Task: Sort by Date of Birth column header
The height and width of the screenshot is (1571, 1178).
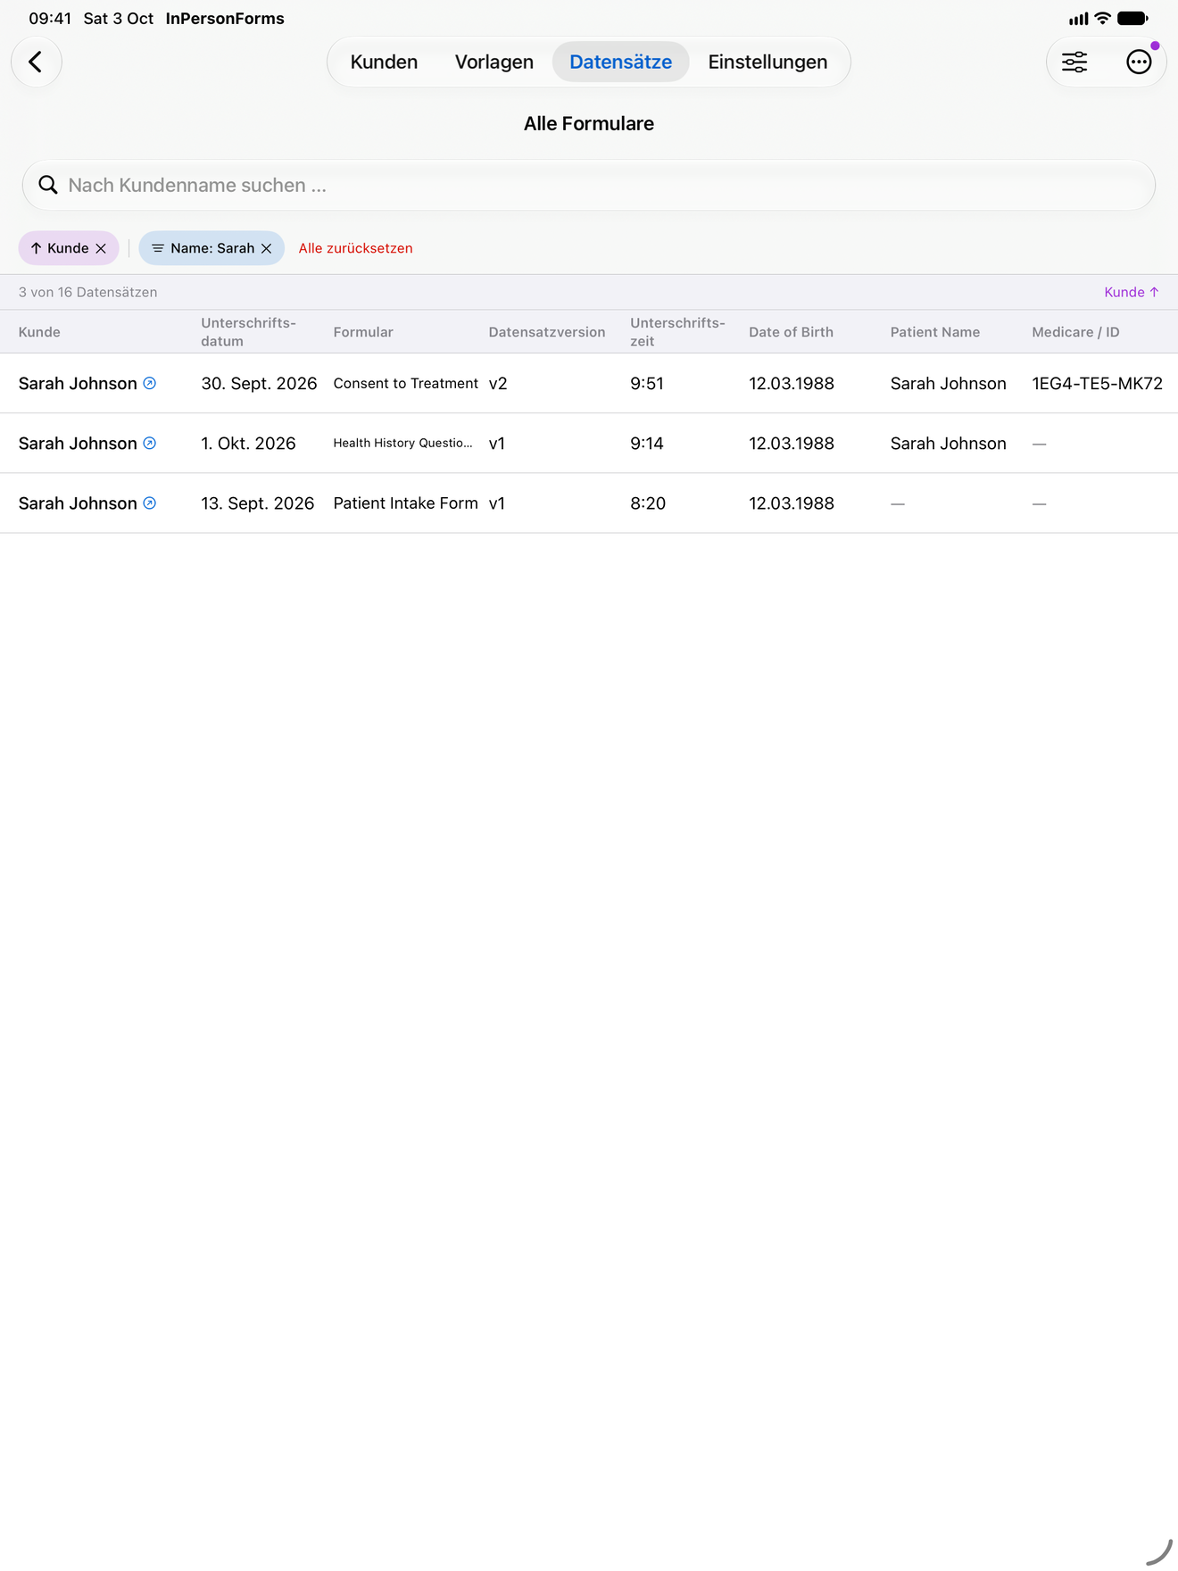Action: tap(791, 332)
